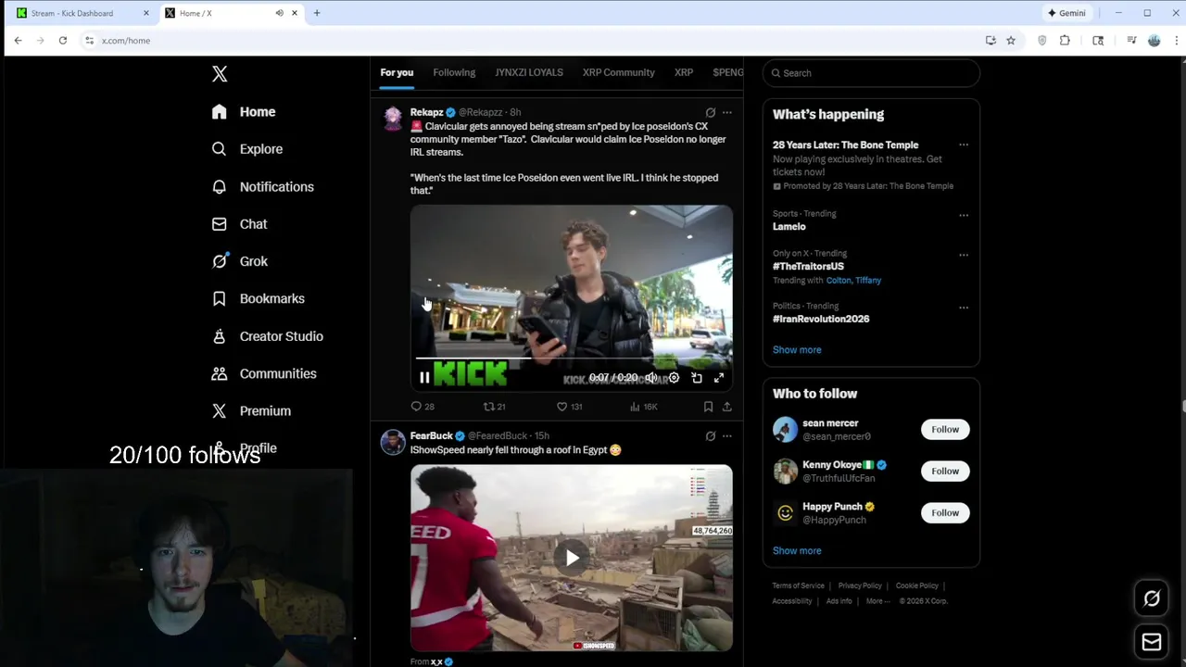This screenshot has height=667, width=1186.
Task: Open the Gemini button in Chrome
Action: coord(1066,13)
